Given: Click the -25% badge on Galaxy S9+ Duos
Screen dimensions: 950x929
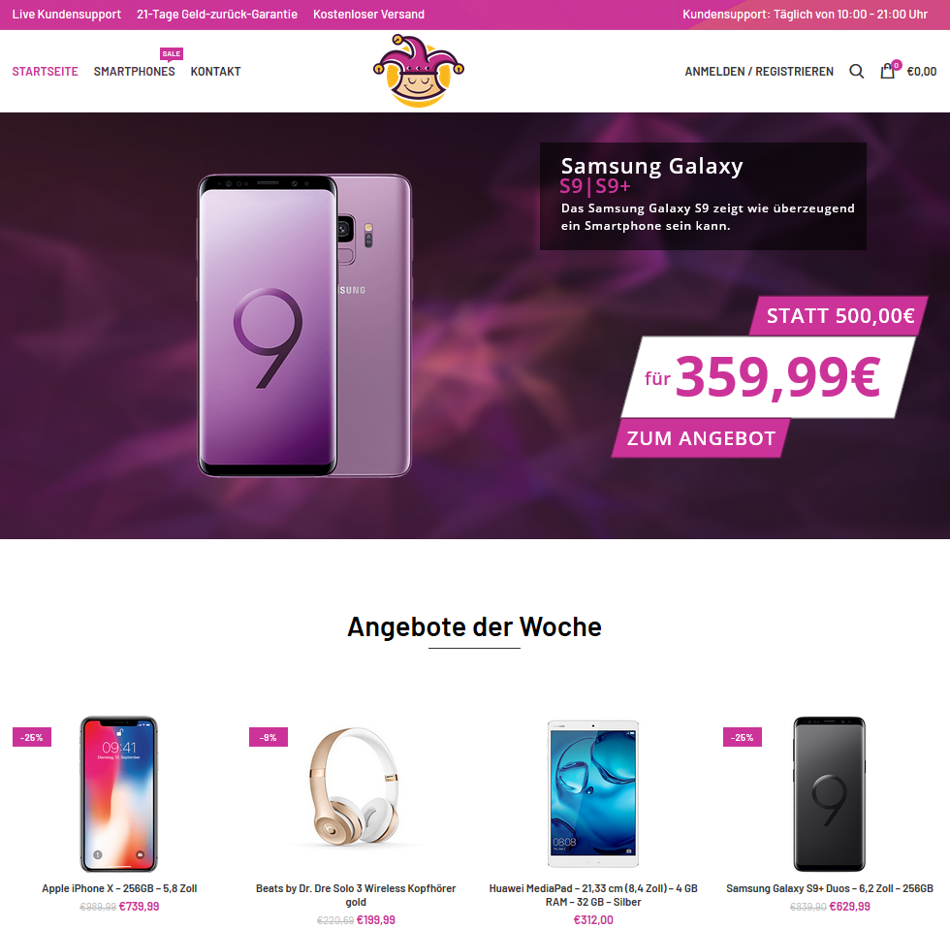Looking at the screenshot, I should click(x=743, y=738).
